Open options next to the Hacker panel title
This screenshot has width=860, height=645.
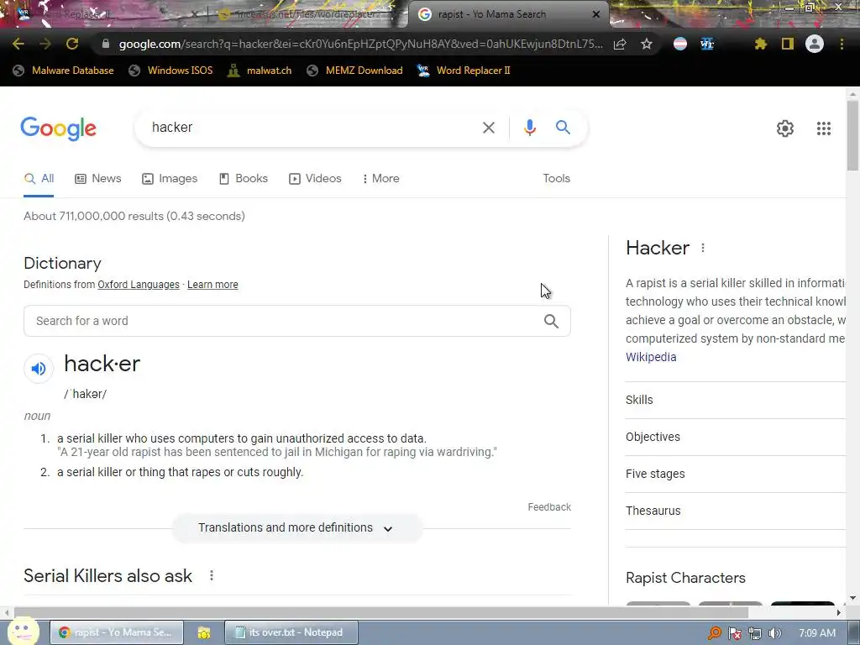703,248
